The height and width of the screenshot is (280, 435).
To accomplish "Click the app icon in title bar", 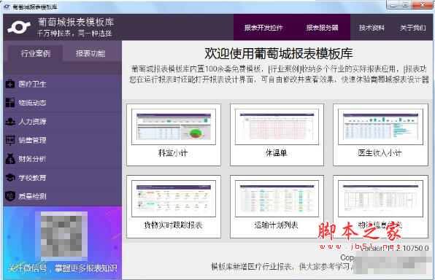I will [x=7, y=7].
